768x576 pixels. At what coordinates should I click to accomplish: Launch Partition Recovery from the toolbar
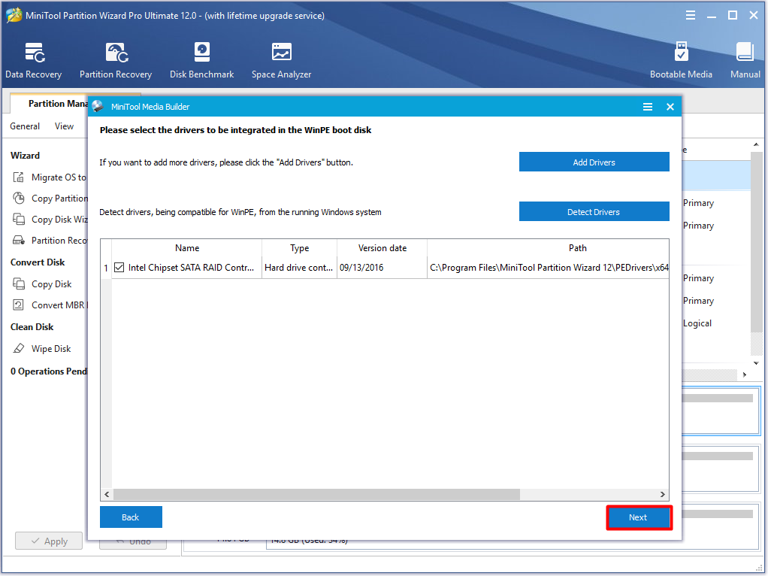pos(116,61)
